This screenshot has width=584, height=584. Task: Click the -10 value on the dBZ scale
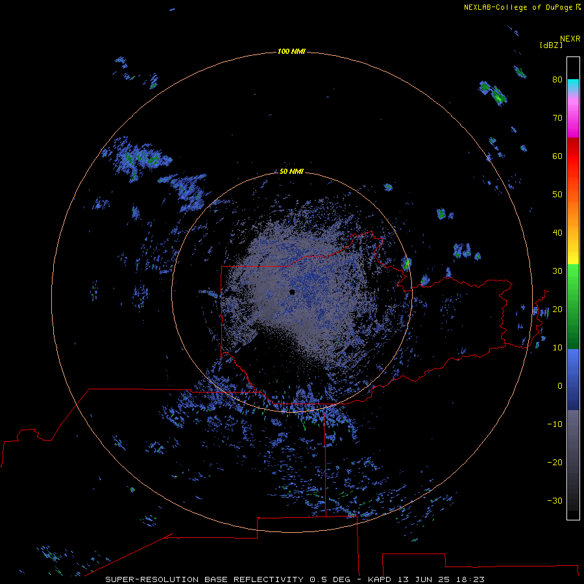point(555,424)
